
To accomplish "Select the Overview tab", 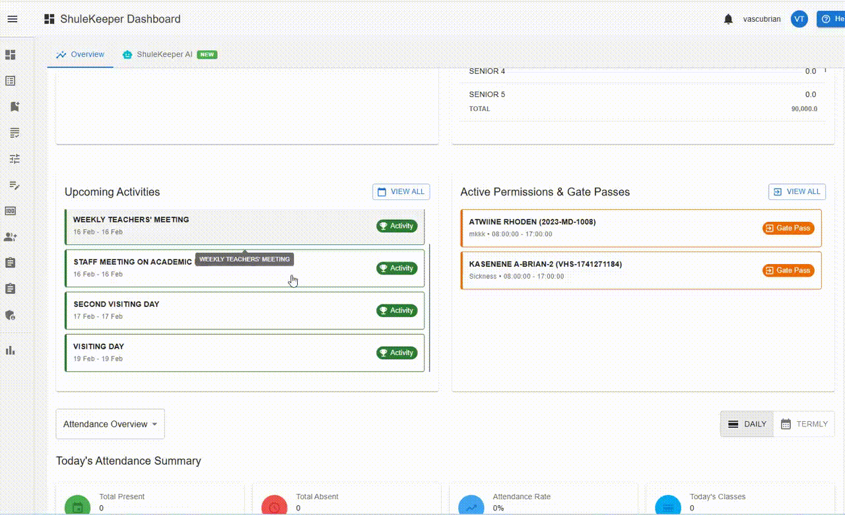I will pos(80,54).
